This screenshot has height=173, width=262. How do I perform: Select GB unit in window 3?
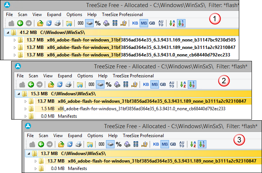tap(173, 144)
